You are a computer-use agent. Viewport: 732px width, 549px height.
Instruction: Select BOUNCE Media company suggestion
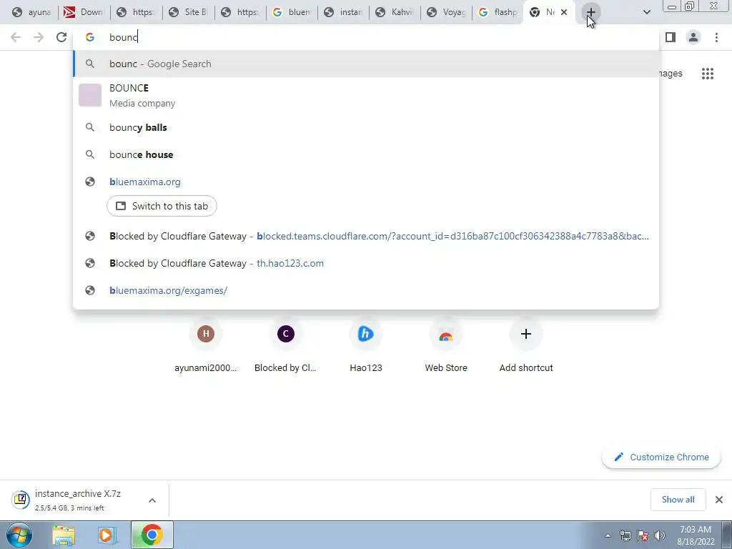[x=366, y=95]
